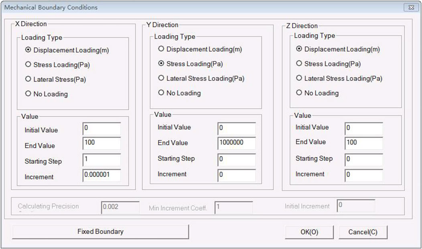Image resolution: width=422 pixels, height=249 pixels.
Task: Edit the X Direction Increment field
Action: [102, 175]
